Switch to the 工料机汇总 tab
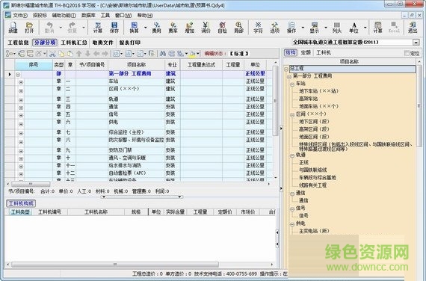This screenshot has height=281, width=426. (x=74, y=43)
